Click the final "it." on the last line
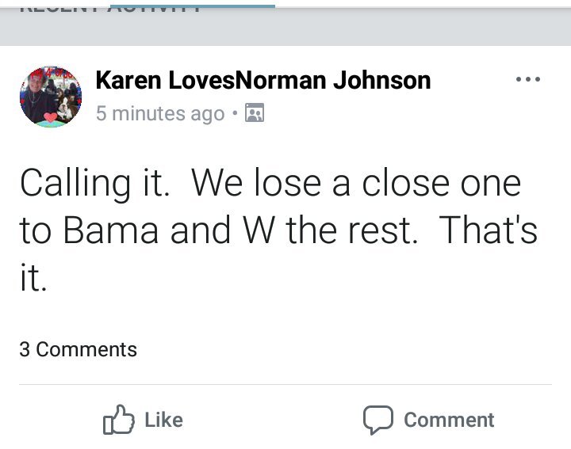The height and width of the screenshot is (449, 571). pos(33,277)
